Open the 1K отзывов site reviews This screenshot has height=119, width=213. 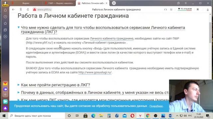coord(185,9)
